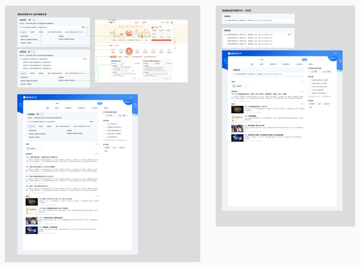Click the blue search button in right search-page mockup
361x267 pixels.
pos(305,59)
